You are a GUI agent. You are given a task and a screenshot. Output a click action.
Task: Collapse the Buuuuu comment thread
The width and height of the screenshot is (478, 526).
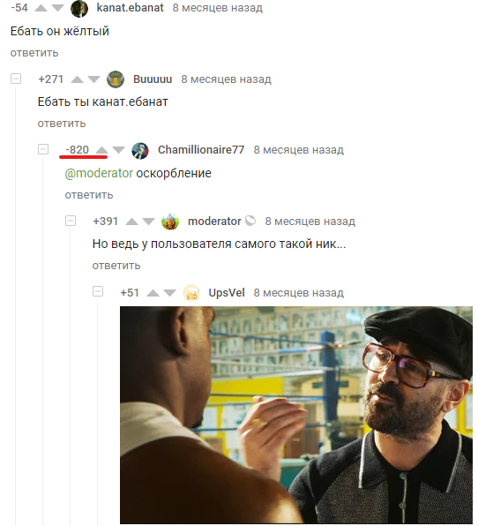[16, 79]
